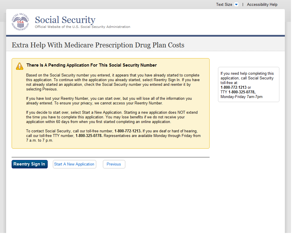Screen dimensions: 293x235
Task: Click the Social Security site title
Action: coord(65,20)
